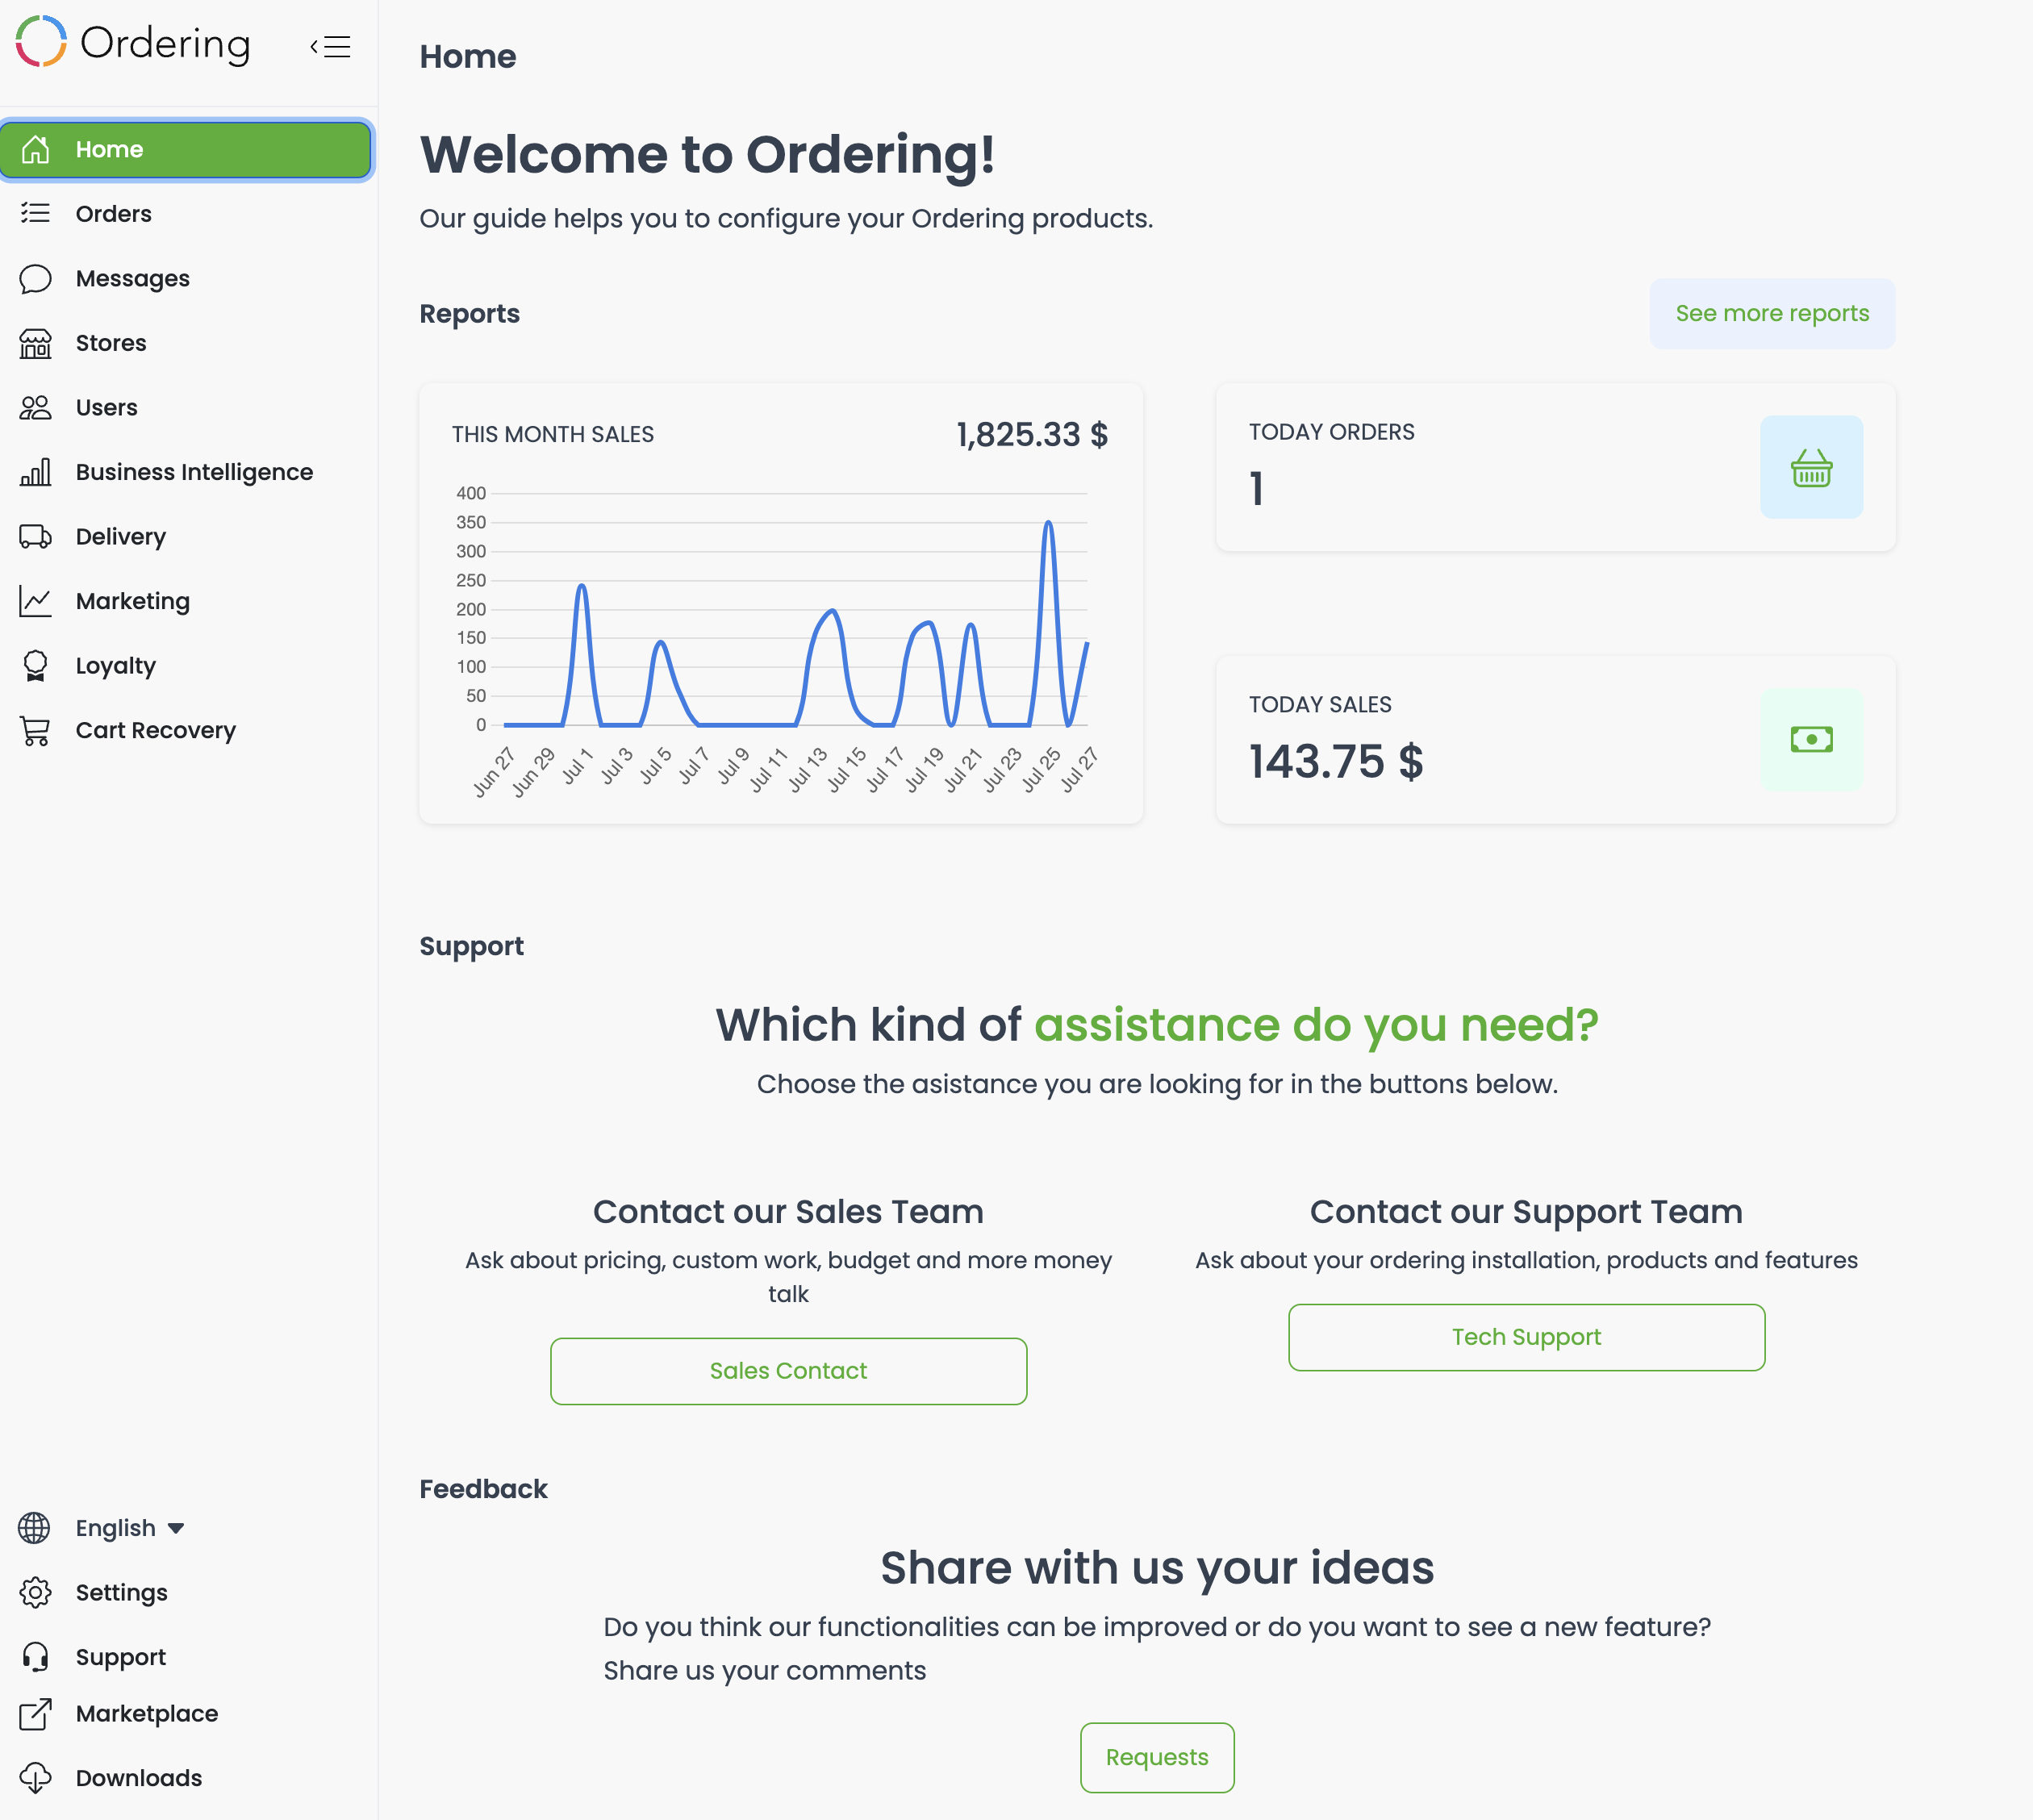Click the 143.75 $ today sales value
This screenshot has height=1820, width=2033.
1336,761
